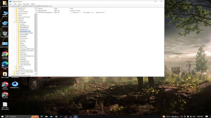The height and width of the screenshot is (118, 211).
Task: Expand the BANDISOFT key arrow
Action: 16,29
